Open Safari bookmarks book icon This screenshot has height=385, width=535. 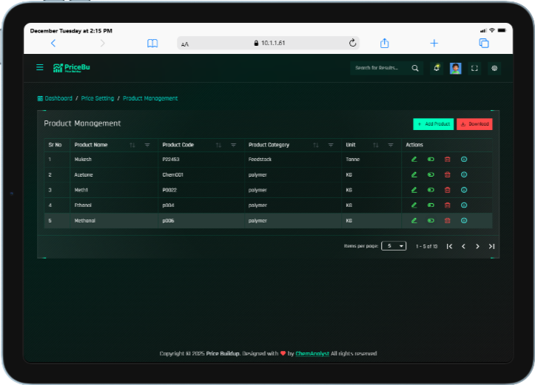tap(152, 44)
